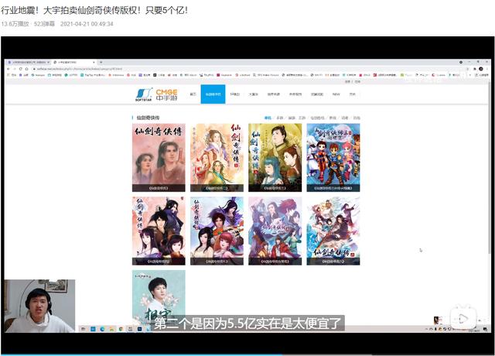Image resolution: width=495 pixels, height=356 pixels.
Task: Open the second cover in second row
Action: point(217,231)
